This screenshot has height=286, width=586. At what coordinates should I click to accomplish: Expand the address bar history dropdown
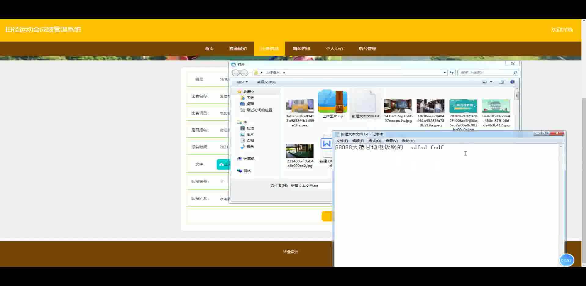pyautogui.click(x=445, y=73)
